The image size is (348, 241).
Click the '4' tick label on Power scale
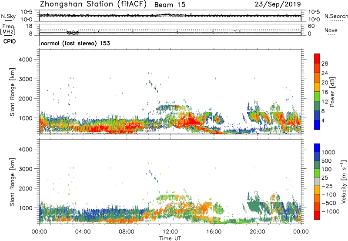323,120
